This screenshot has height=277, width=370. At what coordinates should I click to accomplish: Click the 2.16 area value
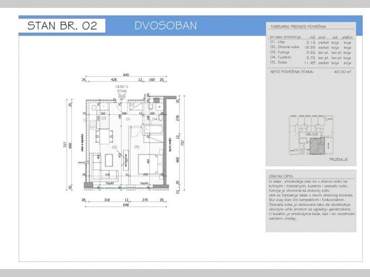[311, 42]
